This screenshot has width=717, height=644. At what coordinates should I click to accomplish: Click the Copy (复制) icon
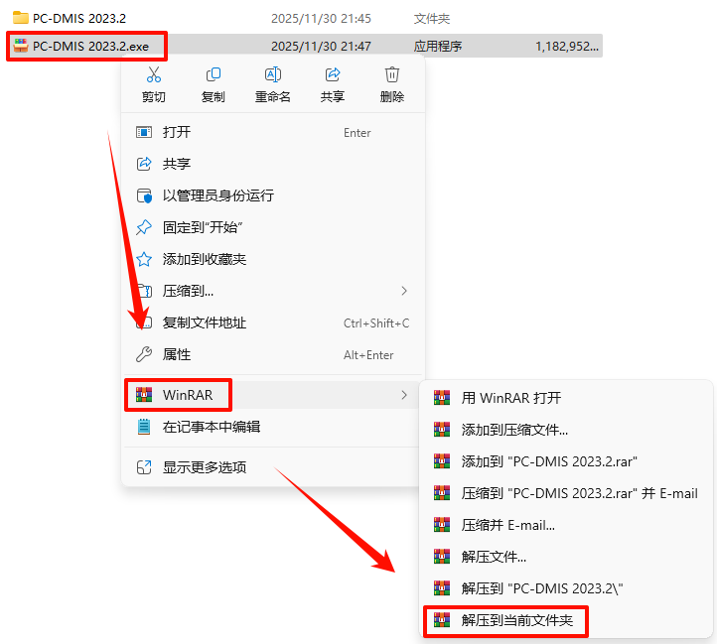tap(214, 74)
